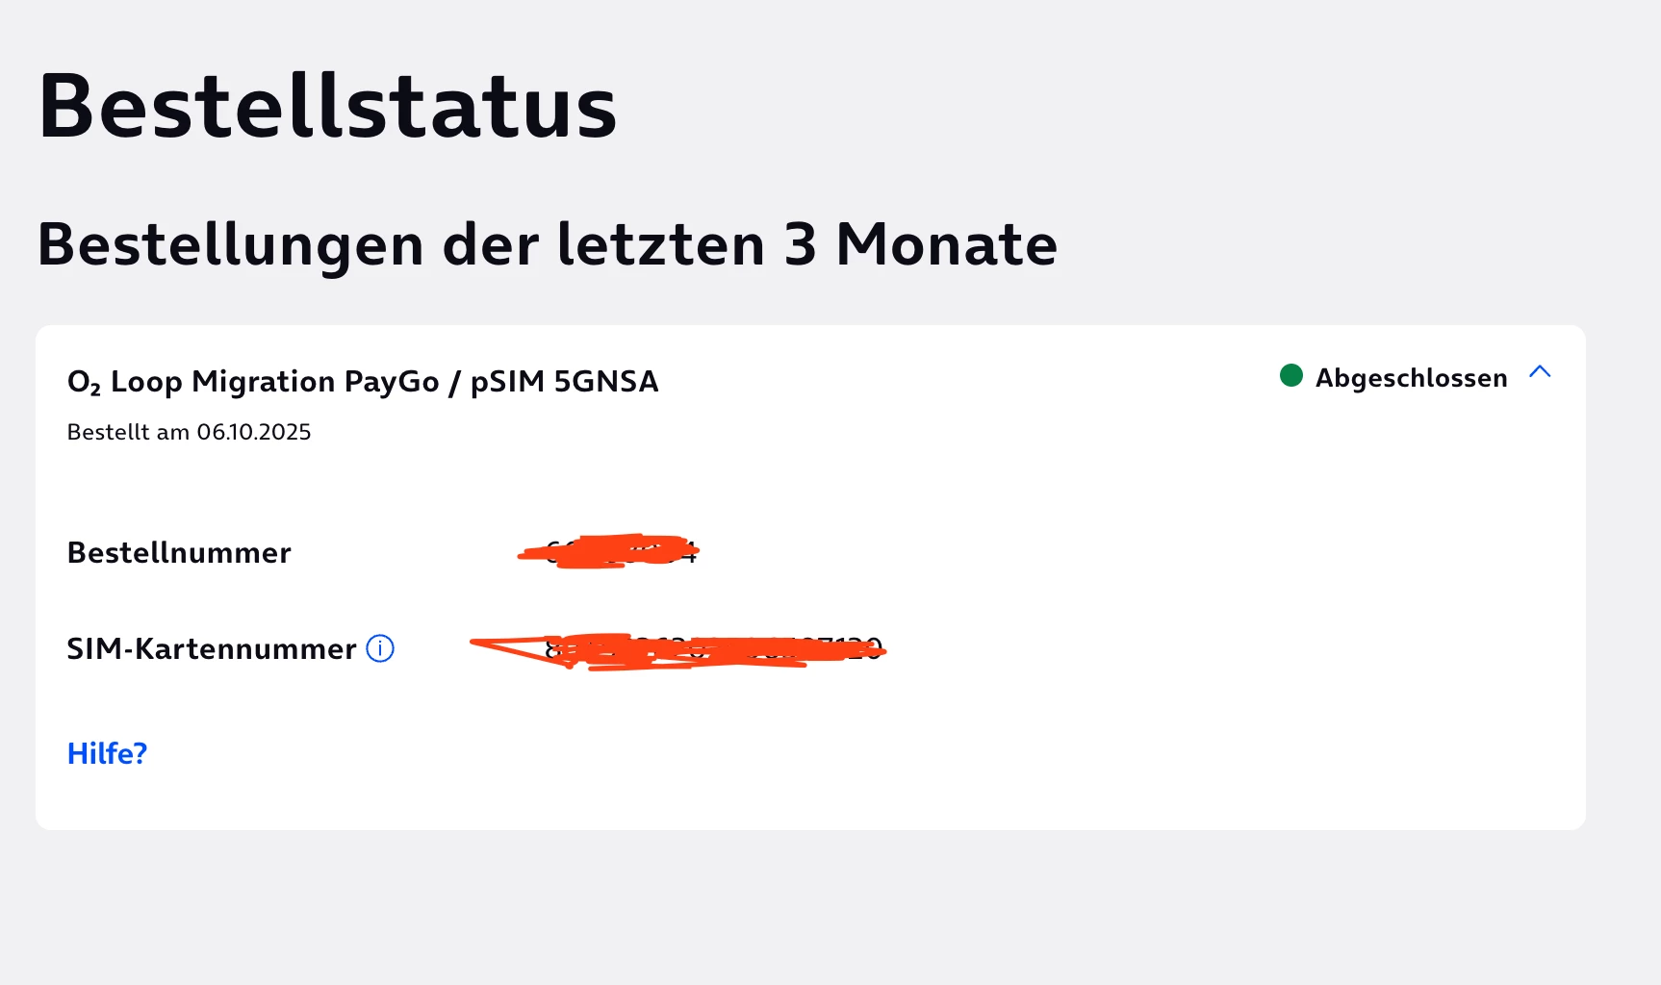Screen dimensions: 1661x985
Task: Click the word Monate in the subheading
Action: pos(947,244)
